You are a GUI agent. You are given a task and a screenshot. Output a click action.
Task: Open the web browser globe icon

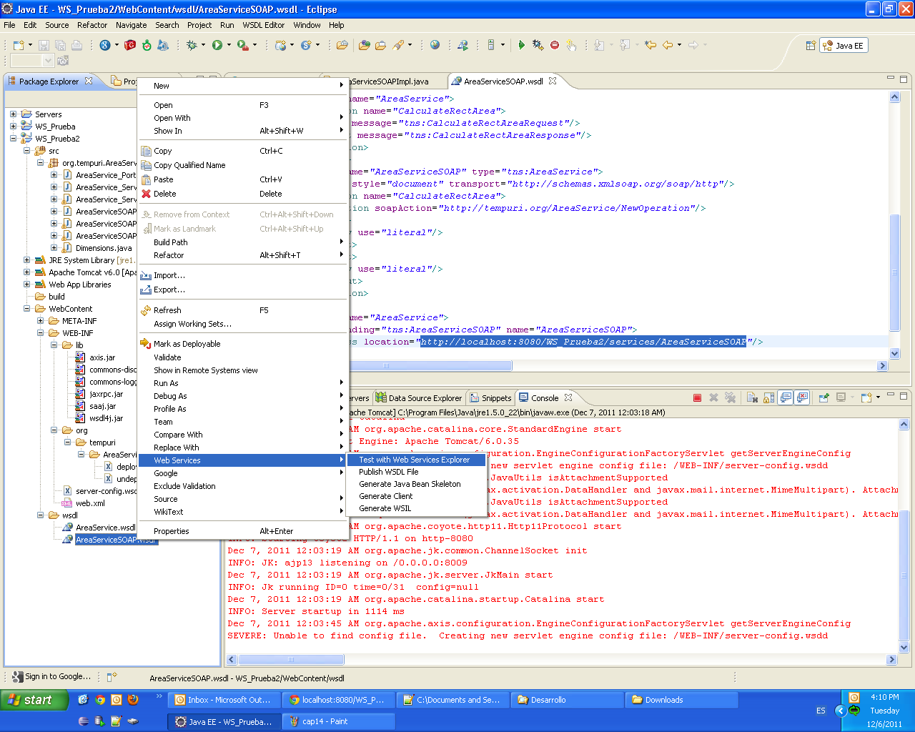[435, 45]
